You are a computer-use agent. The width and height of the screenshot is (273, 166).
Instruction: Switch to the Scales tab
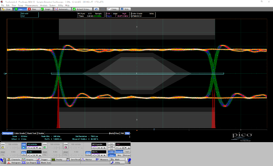(x=41, y=133)
